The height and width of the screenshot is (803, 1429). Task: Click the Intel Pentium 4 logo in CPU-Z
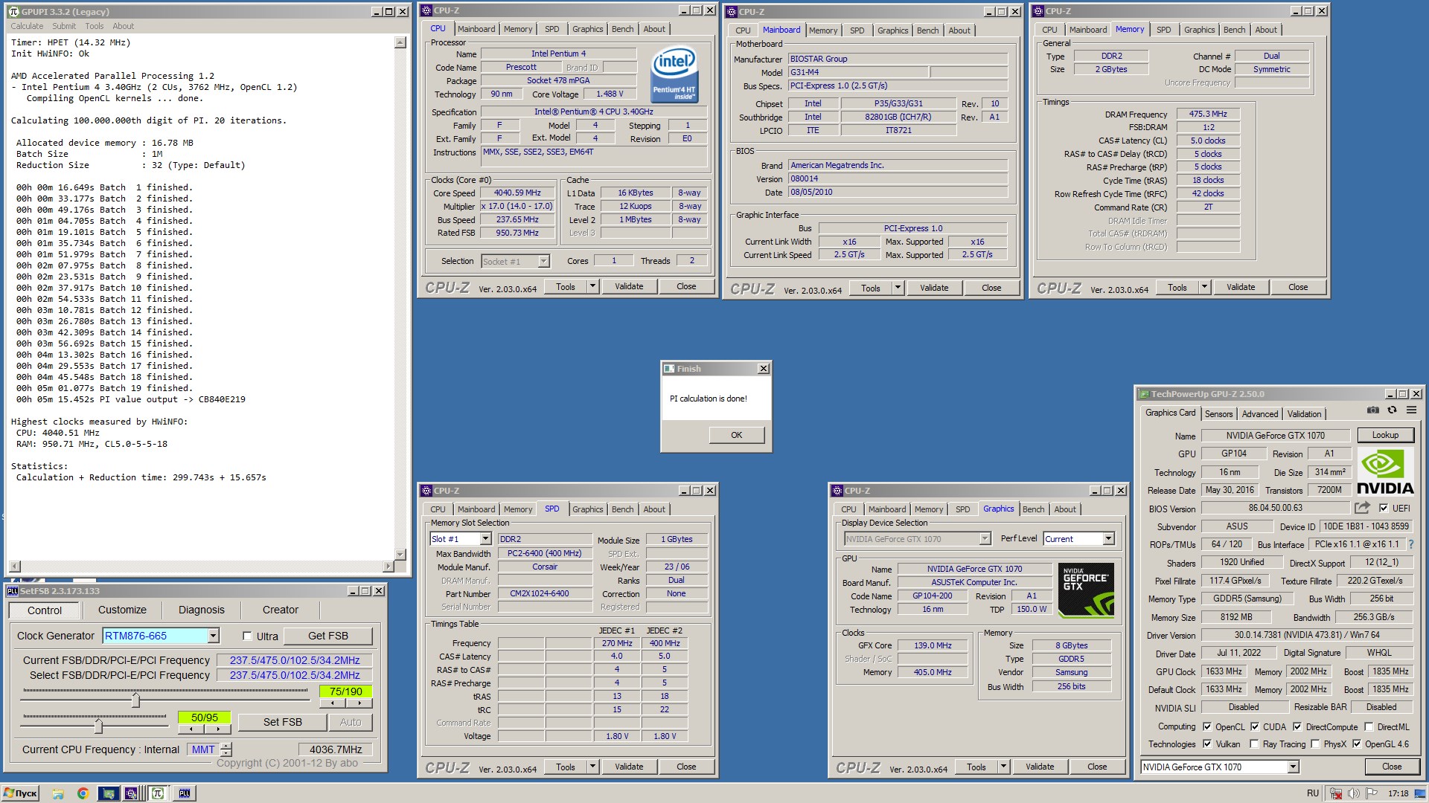[x=674, y=74]
